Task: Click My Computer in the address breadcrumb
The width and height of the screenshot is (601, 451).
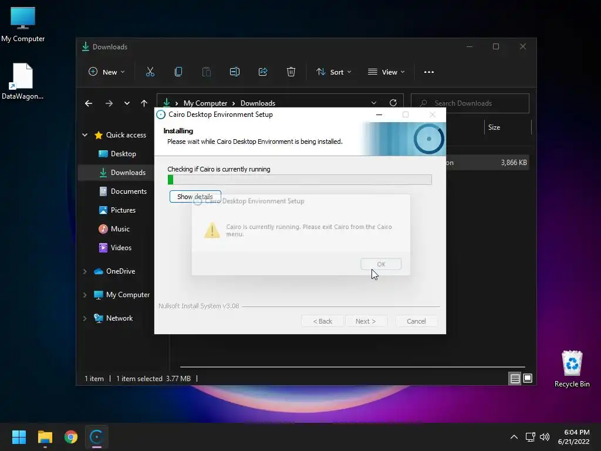Action: click(205, 103)
